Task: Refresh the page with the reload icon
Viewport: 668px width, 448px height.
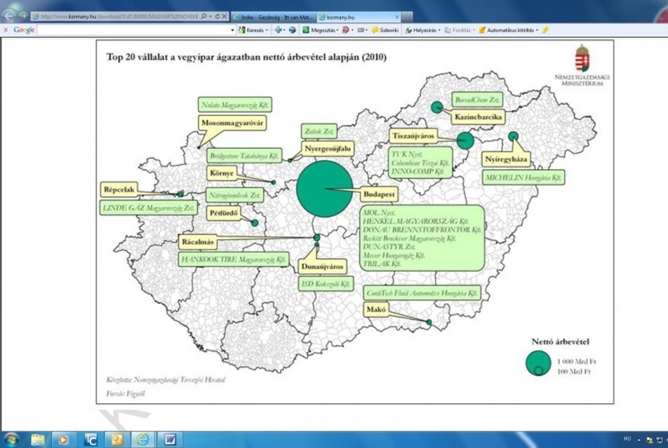Action: 218,16
